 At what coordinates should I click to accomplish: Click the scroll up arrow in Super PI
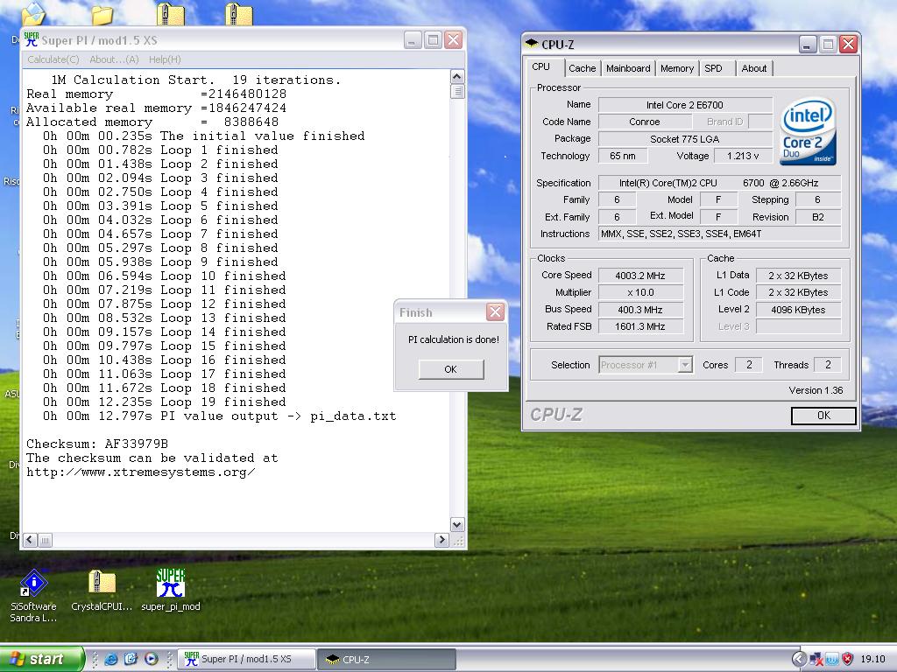coord(456,77)
